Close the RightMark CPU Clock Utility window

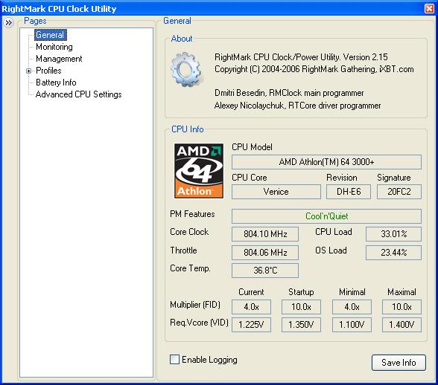click(x=429, y=9)
